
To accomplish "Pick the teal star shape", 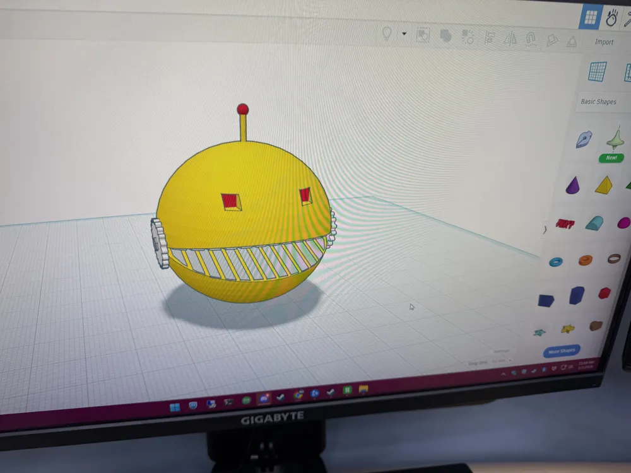I will click(540, 332).
